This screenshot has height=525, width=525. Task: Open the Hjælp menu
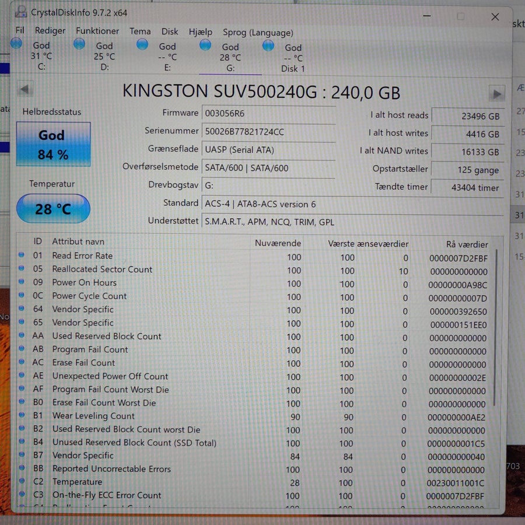200,32
